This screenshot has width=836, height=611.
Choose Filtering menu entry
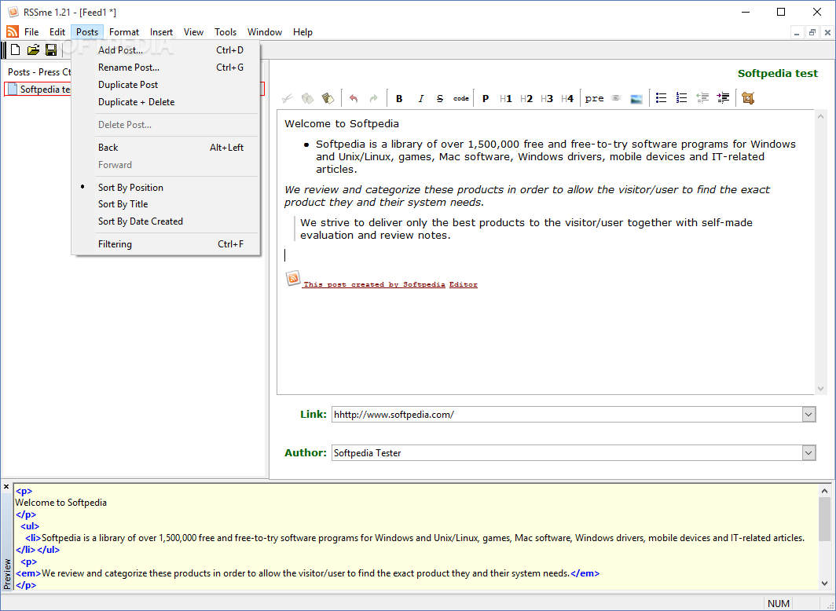pos(165,244)
